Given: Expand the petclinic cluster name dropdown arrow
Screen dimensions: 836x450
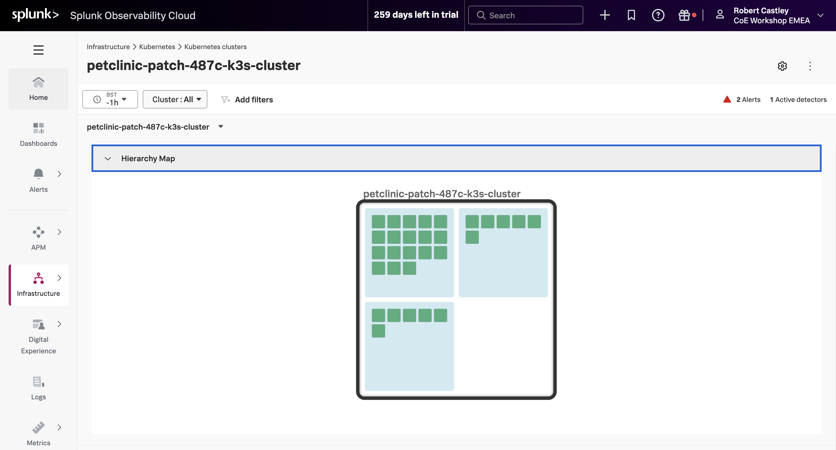Looking at the screenshot, I should tap(221, 126).
